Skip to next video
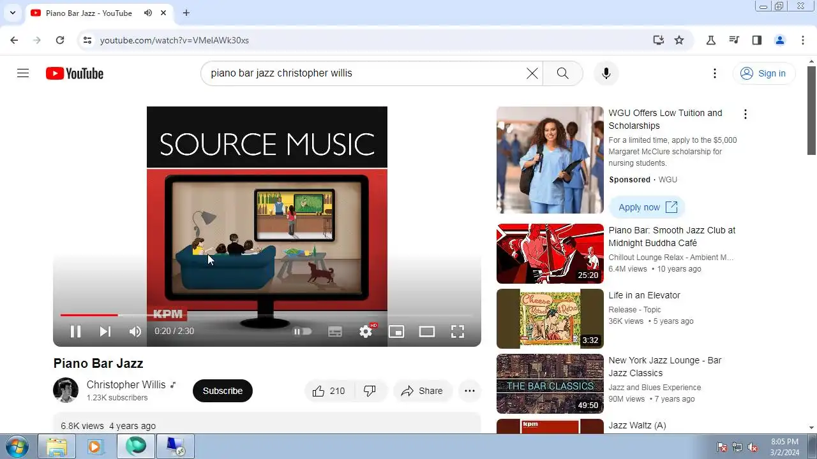The image size is (817, 459). click(105, 331)
